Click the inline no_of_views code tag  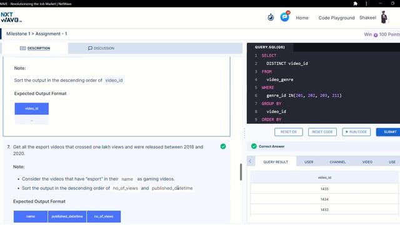125,188
